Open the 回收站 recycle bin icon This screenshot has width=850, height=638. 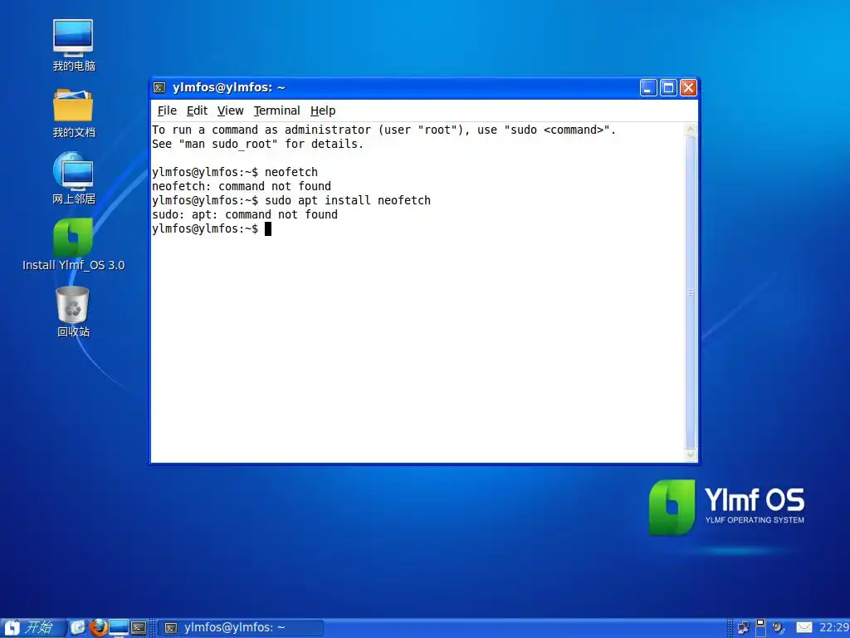click(x=73, y=311)
